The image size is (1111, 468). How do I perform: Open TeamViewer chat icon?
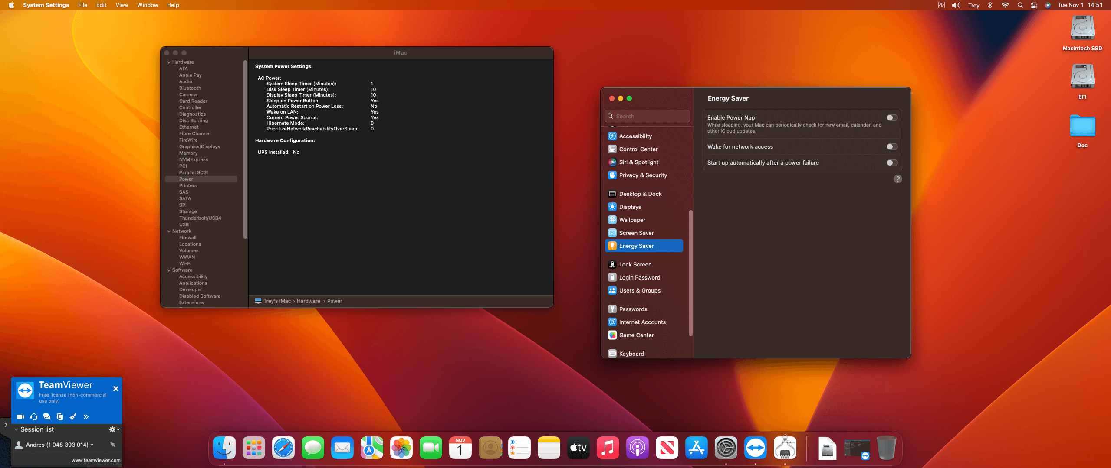(47, 417)
